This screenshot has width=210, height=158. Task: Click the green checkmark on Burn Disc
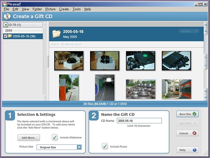pyautogui.click(x=195, y=114)
